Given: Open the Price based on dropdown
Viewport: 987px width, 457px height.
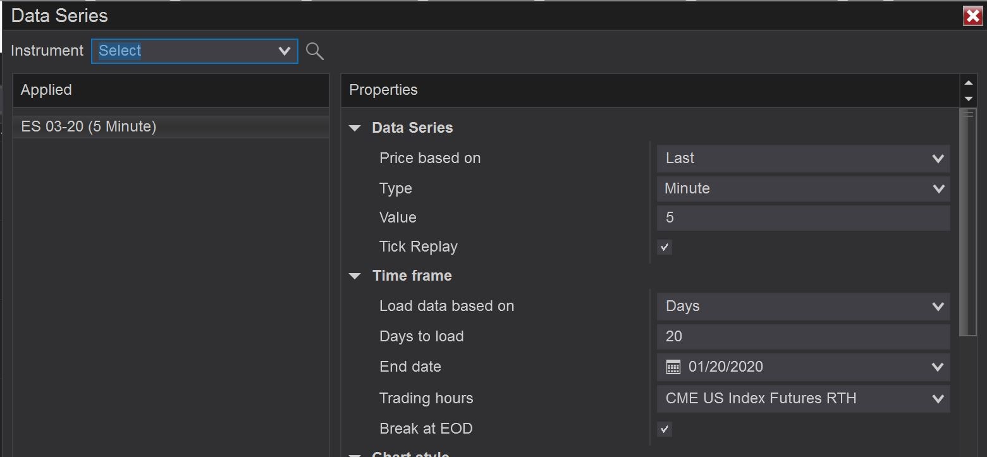Looking at the screenshot, I should pos(803,159).
